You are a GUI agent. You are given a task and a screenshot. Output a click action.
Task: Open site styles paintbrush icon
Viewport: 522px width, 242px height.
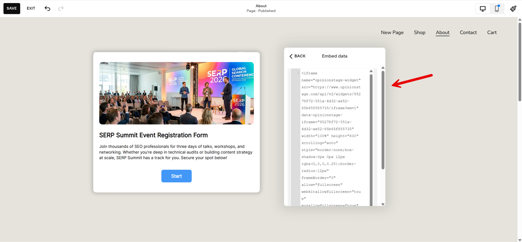(x=513, y=9)
